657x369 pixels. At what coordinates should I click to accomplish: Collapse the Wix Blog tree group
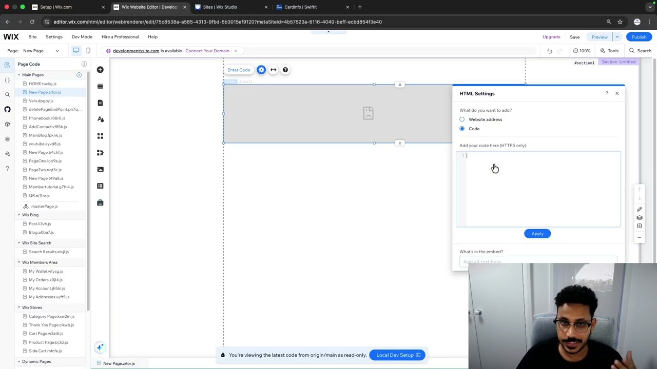tap(19, 215)
